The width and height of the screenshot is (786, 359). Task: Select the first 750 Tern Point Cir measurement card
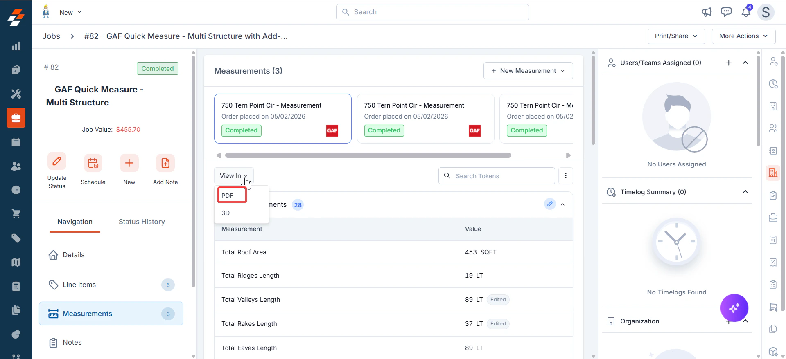tap(283, 119)
